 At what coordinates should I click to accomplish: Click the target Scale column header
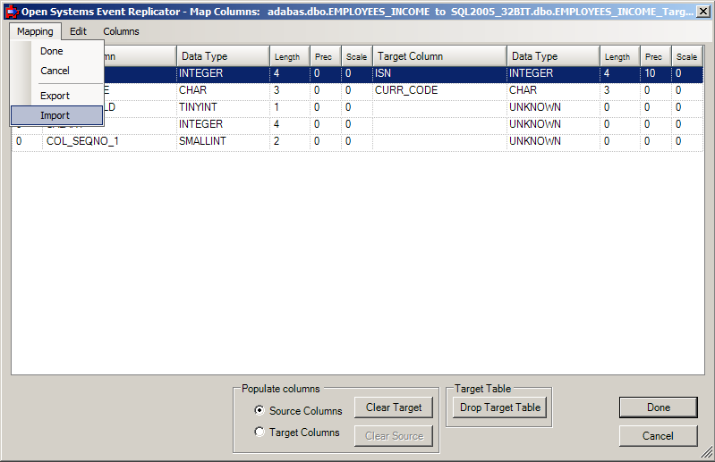[687, 56]
